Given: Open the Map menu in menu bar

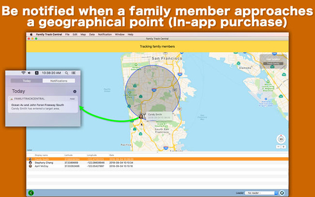Looking at the screenshot, I should (x=83, y=35).
